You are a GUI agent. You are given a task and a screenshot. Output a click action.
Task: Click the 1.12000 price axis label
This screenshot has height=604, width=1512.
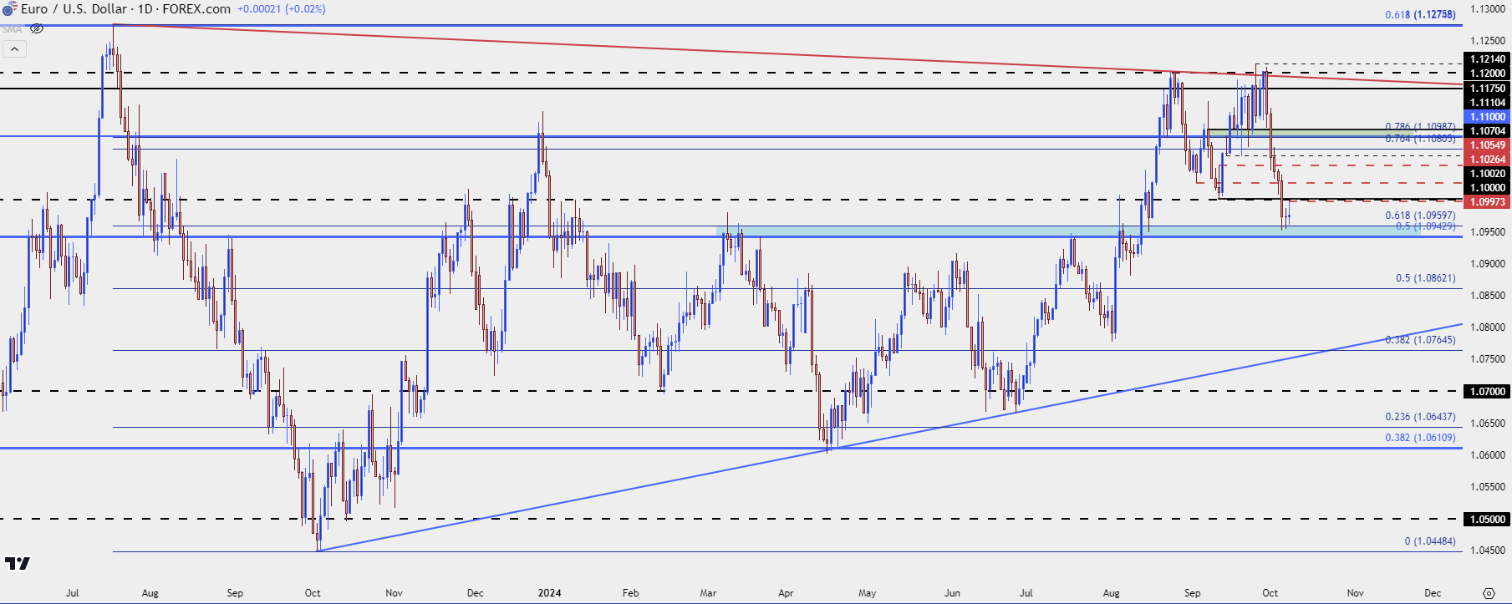pyautogui.click(x=1488, y=74)
